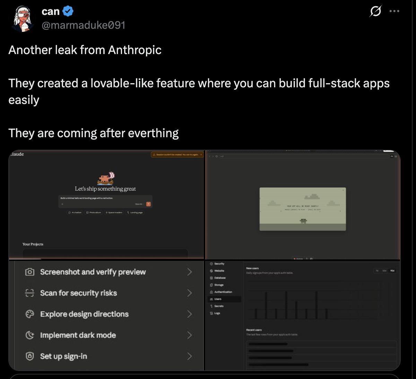Image resolution: width=416 pixels, height=379 pixels.
Task: Click the scan icon beside Scan for security risks
Action: tap(30, 293)
